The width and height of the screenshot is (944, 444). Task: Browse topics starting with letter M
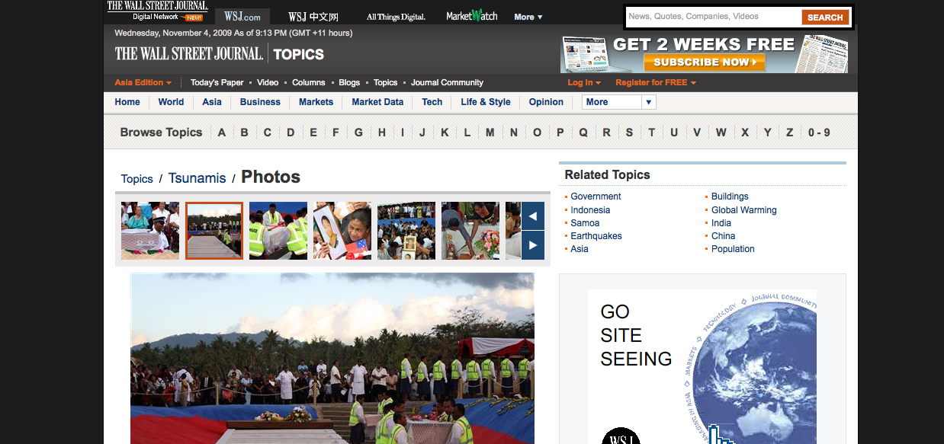(x=490, y=133)
